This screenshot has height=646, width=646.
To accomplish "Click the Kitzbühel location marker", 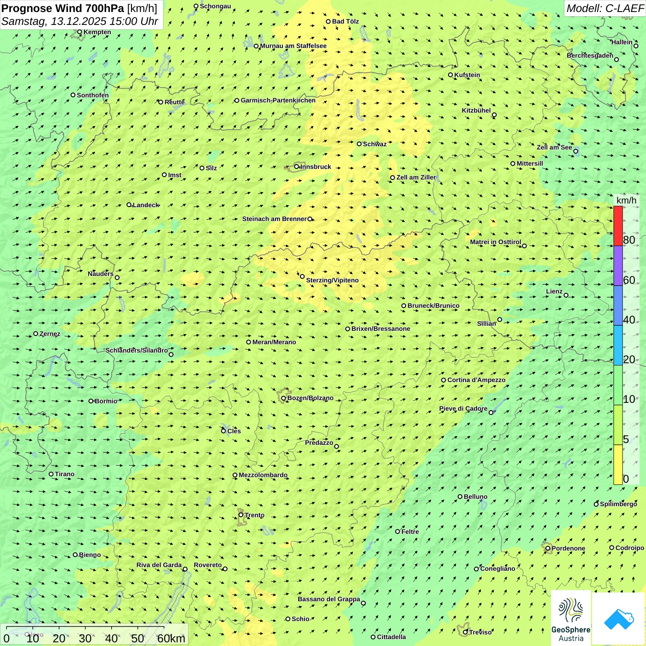I will tap(494, 115).
